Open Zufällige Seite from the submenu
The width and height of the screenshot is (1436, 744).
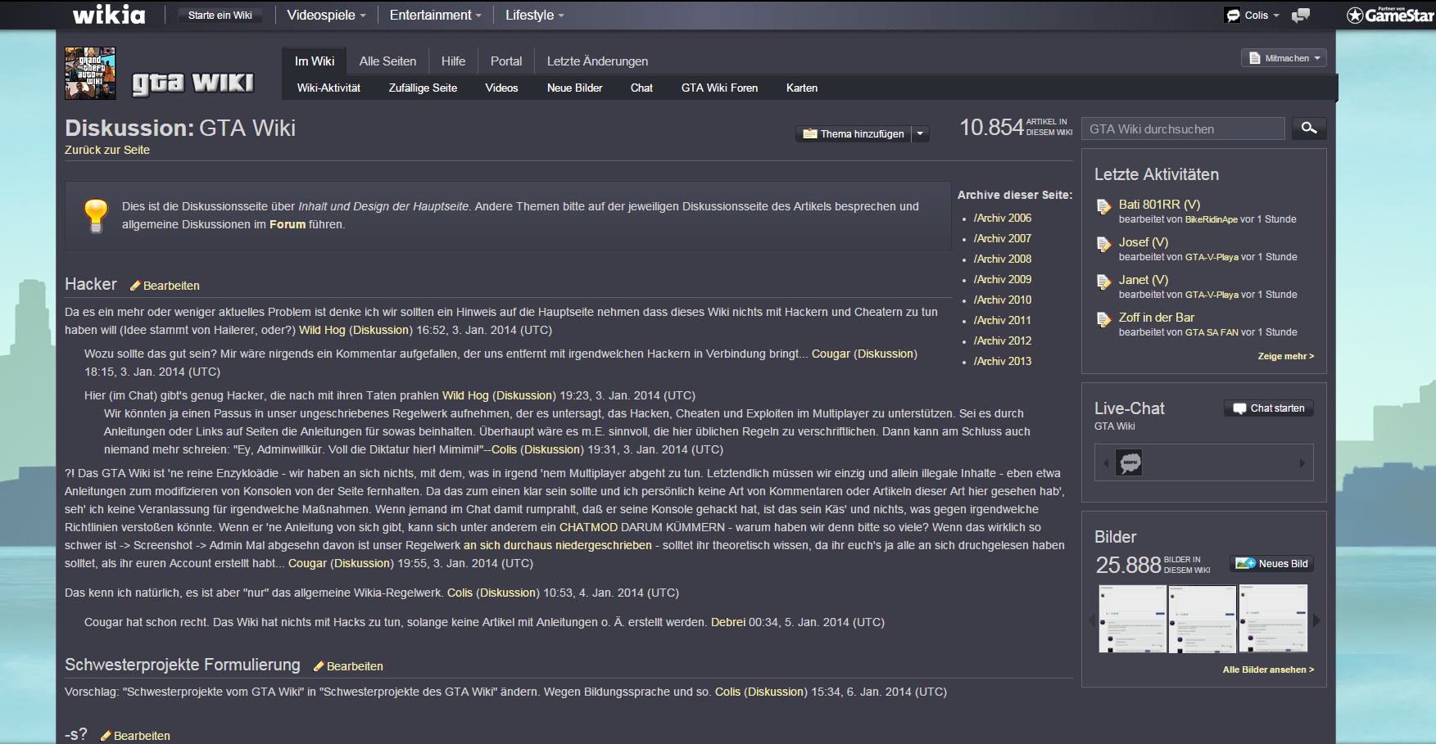(x=423, y=88)
